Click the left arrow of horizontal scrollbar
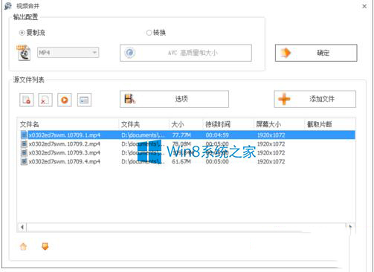This screenshot has width=374, height=272. point(22,227)
